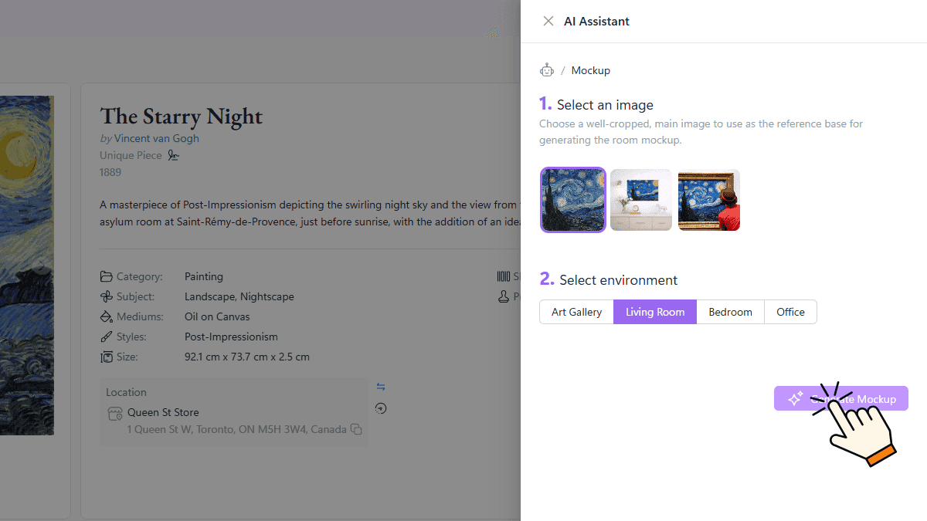Click the Subject flower icon
This screenshot has width=927, height=521.
click(x=107, y=296)
